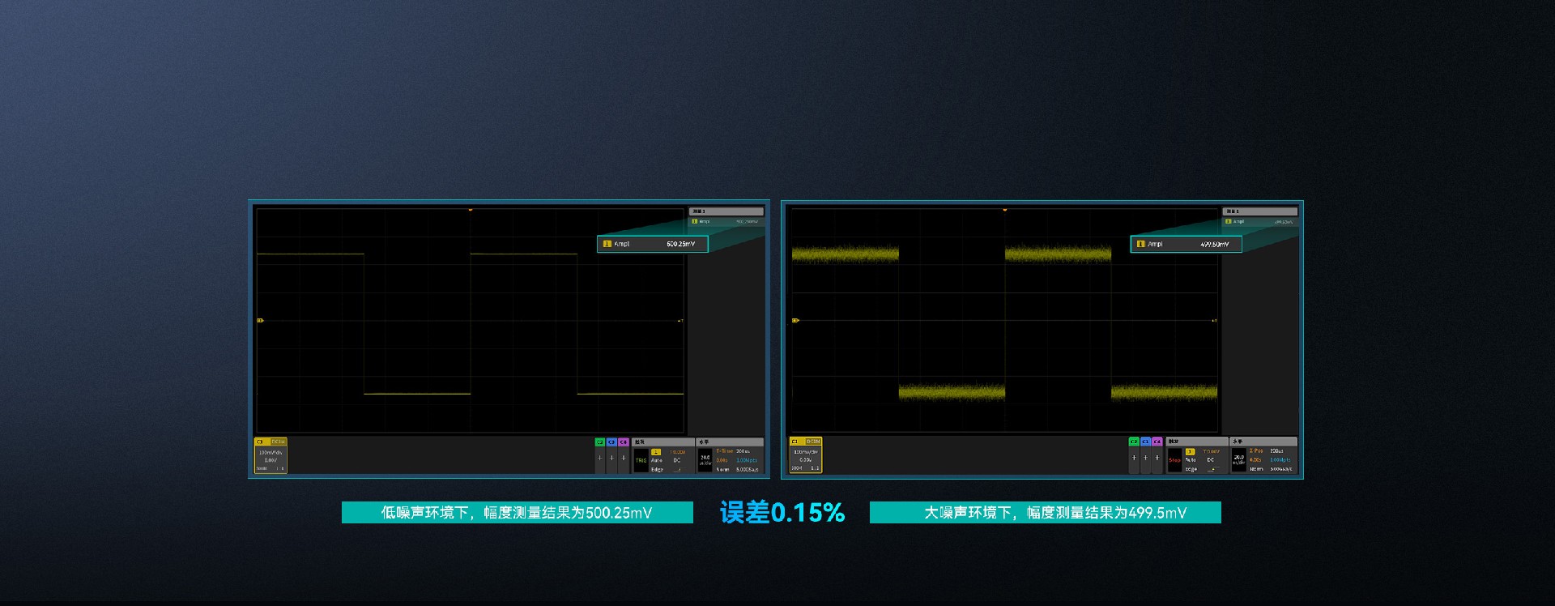Toggle blue C3 channel tab in low-noise scope
The width and height of the screenshot is (1555, 606).
[611, 442]
